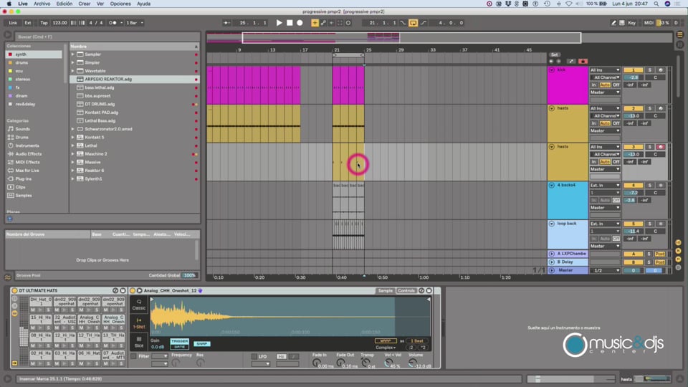Expand the Sylenth1 plugin entry
The image size is (688, 387).
pos(73,179)
